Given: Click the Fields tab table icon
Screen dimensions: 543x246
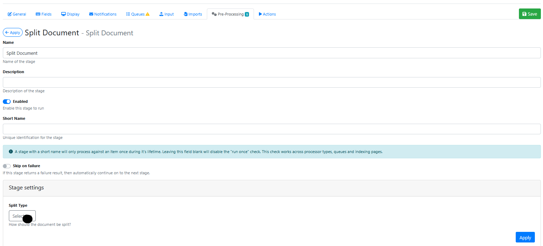Looking at the screenshot, I should 38,14.
